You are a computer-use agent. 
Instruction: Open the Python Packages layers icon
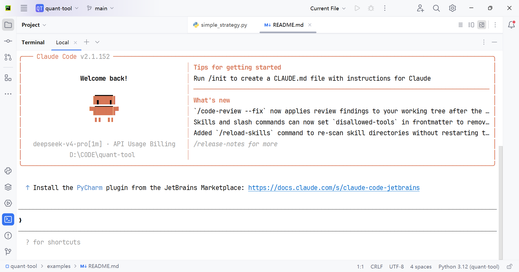[8, 187]
